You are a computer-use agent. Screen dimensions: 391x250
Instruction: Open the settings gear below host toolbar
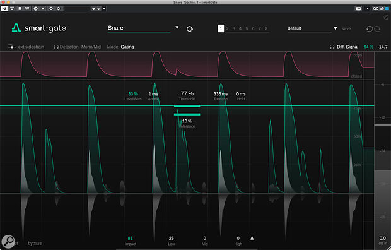[386, 17]
